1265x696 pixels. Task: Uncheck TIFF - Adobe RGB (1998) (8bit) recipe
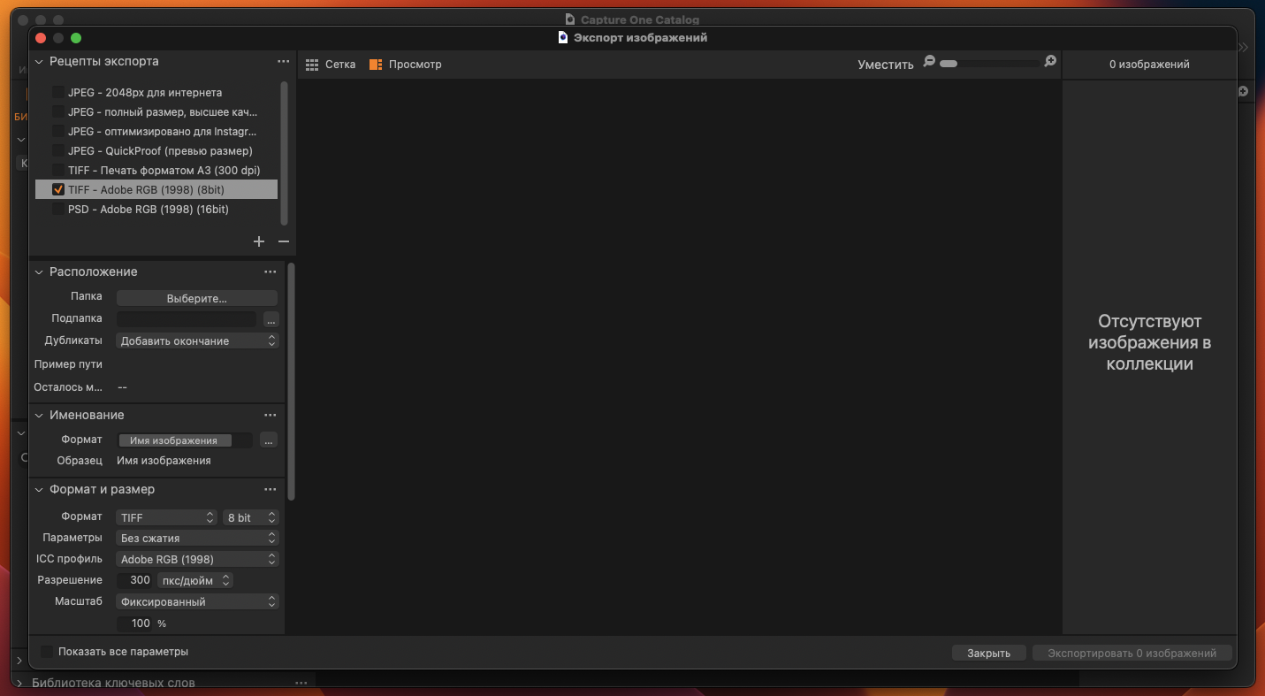[x=58, y=189]
